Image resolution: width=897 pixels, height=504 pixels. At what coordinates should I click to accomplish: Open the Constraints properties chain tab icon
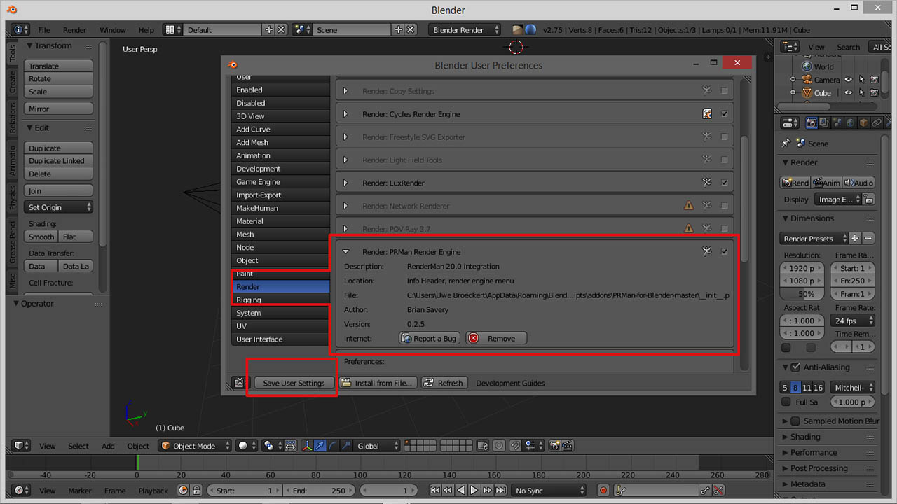(876, 123)
